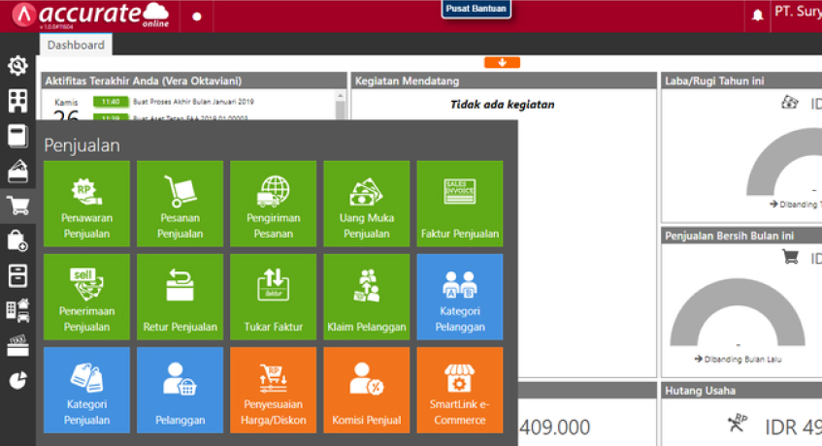
Task: Open the shopping cart sidebar menu
Action: point(17,205)
